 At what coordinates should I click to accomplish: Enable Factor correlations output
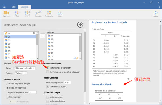[x=48, y=101]
